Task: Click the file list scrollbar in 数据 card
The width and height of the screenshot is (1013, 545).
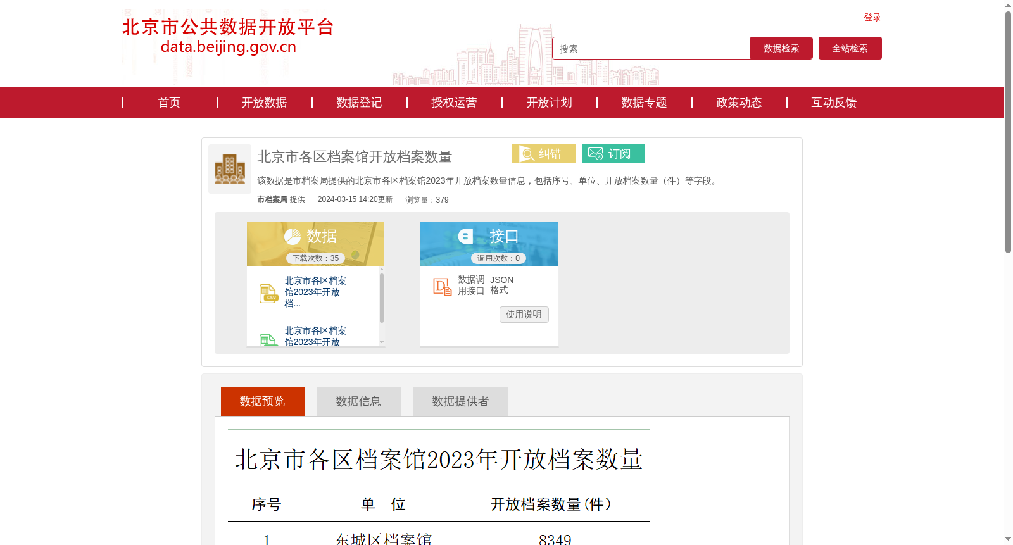Action: (382, 298)
